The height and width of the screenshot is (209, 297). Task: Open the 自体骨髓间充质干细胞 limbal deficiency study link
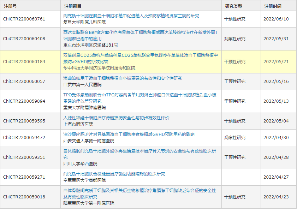[139, 191]
